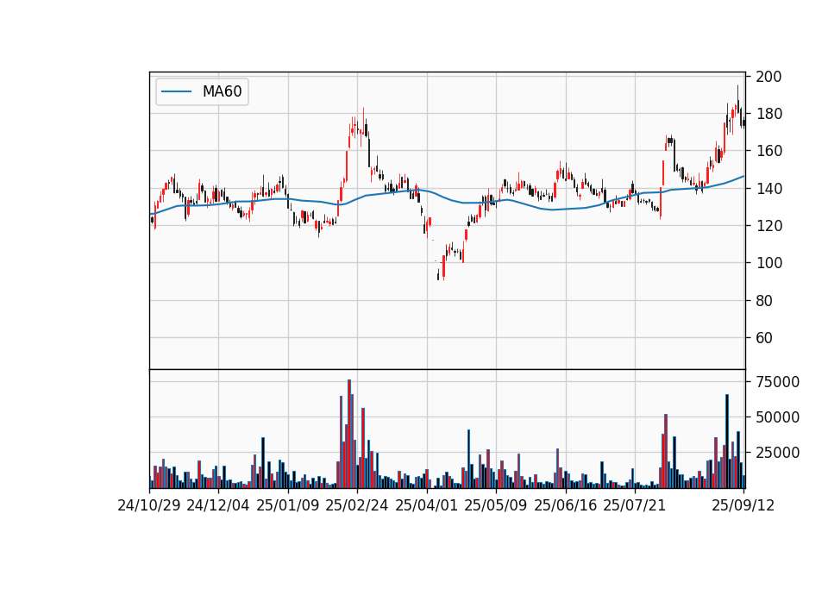Click the 140 price axis label
This screenshot has height=595, width=828.
768,189
